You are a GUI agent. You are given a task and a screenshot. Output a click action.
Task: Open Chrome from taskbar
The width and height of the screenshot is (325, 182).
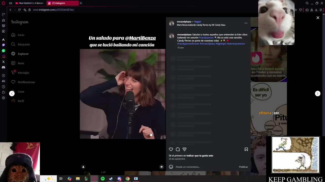[127, 179]
